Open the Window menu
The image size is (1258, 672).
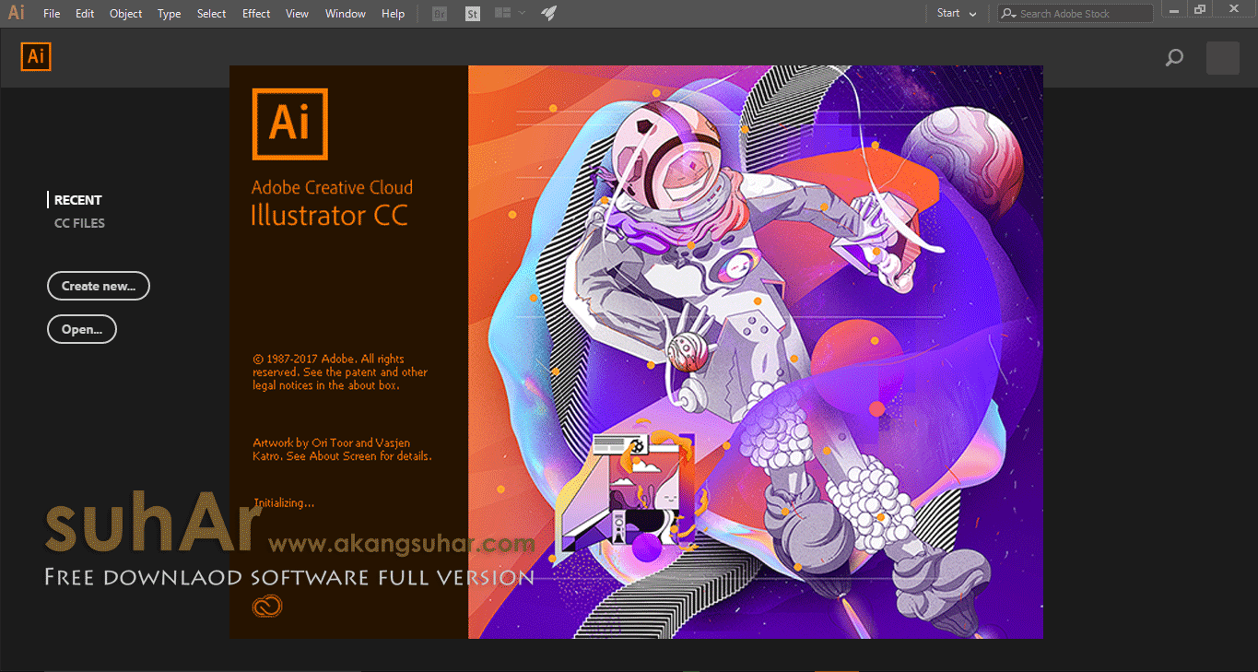point(346,14)
